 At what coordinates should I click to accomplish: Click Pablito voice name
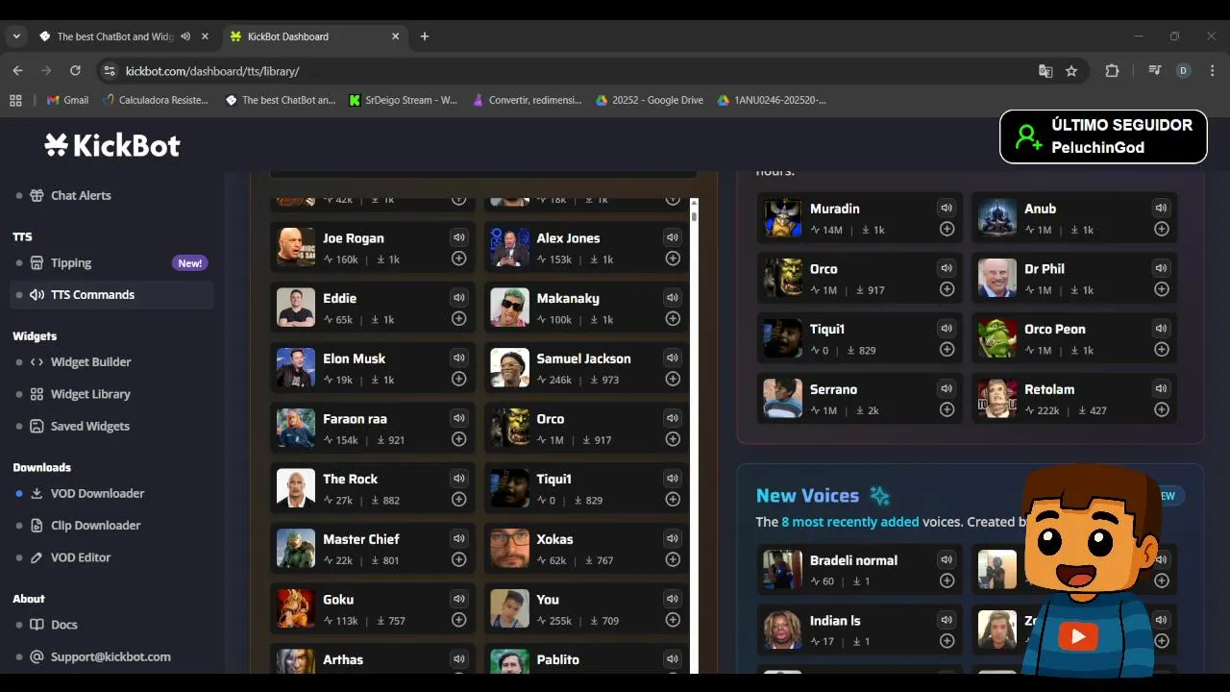click(x=557, y=659)
